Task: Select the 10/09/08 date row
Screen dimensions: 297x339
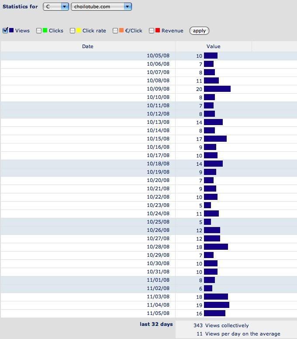Action: click(158, 89)
